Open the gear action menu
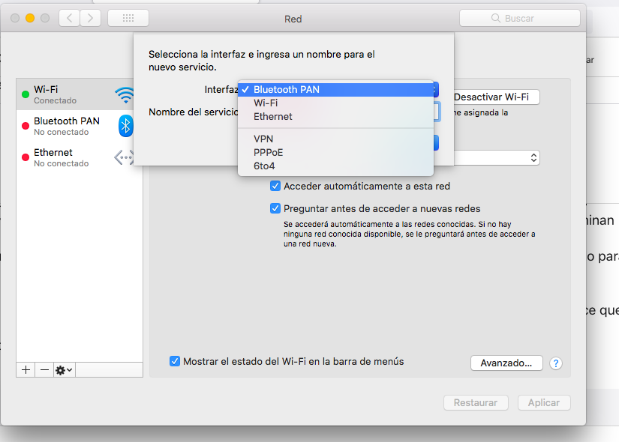This screenshot has height=442, width=619. click(64, 370)
